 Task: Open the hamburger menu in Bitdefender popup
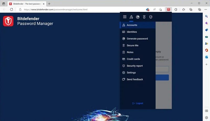[x=125, y=17]
